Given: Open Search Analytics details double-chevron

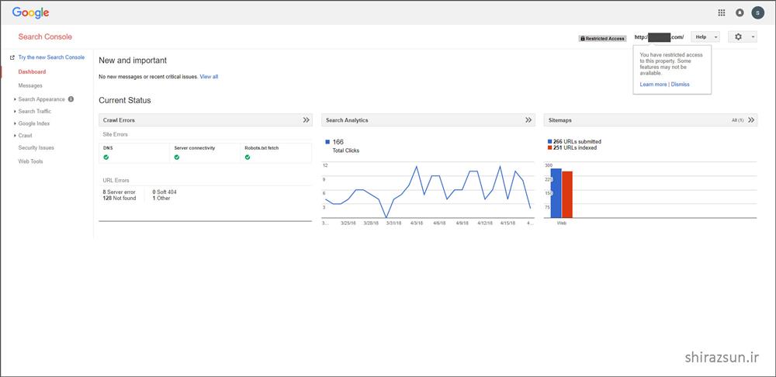Looking at the screenshot, I should tap(528, 119).
